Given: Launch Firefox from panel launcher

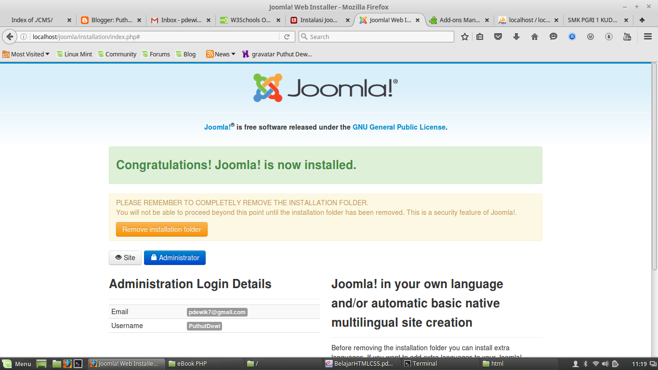Looking at the screenshot, I should click(x=67, y=364).
